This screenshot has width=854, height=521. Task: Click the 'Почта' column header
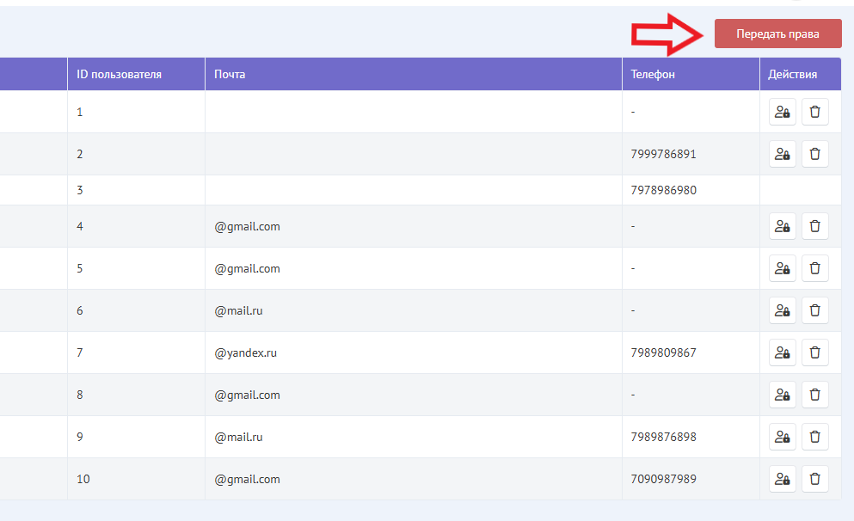pyautogui.click(x=230, y=74)
